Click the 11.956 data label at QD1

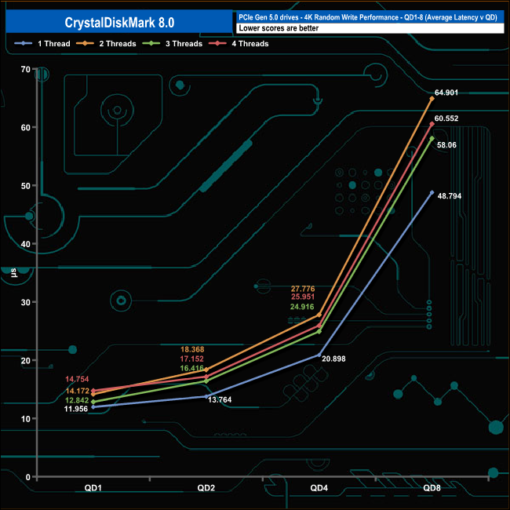(x=76, y=409)
